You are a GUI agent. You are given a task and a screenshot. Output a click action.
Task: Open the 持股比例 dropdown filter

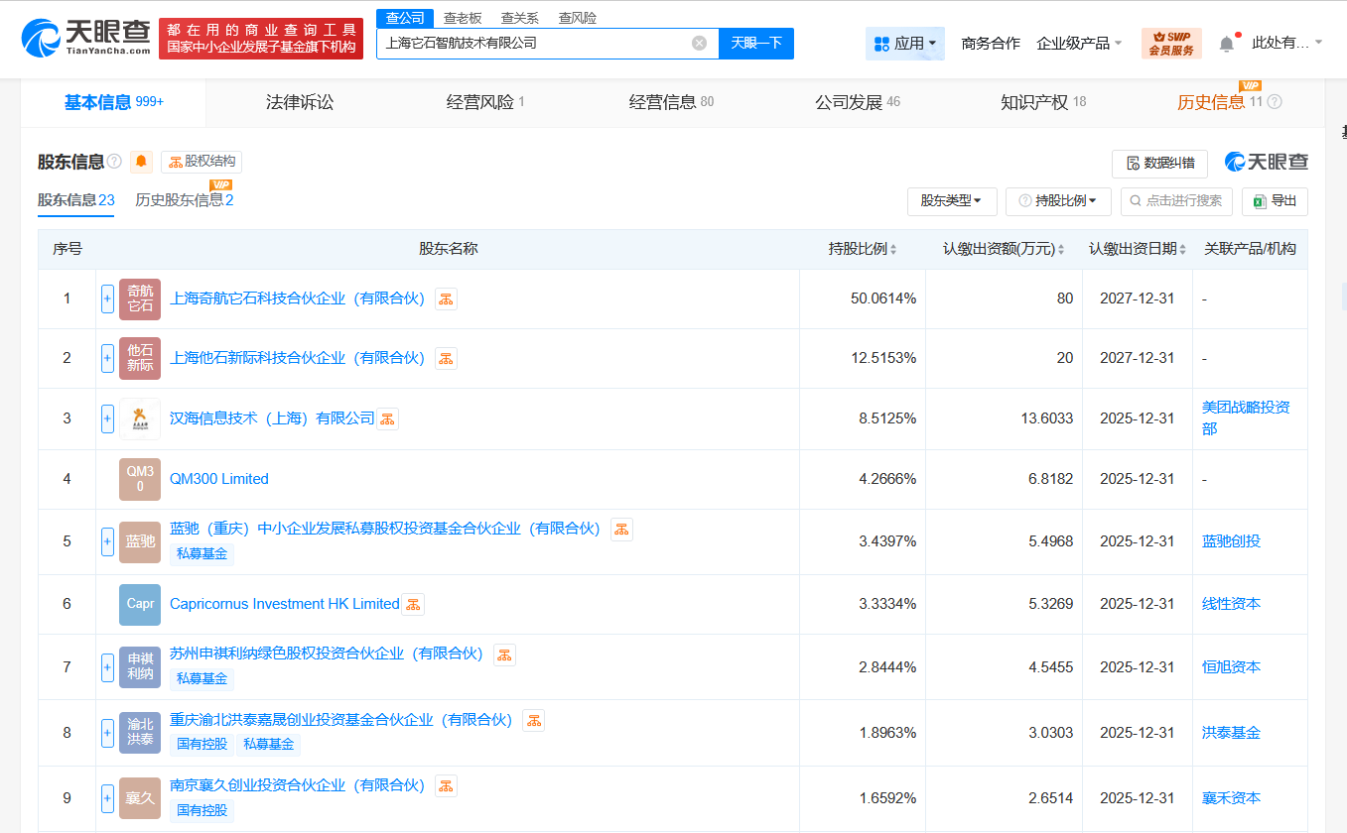[1057, 201]
